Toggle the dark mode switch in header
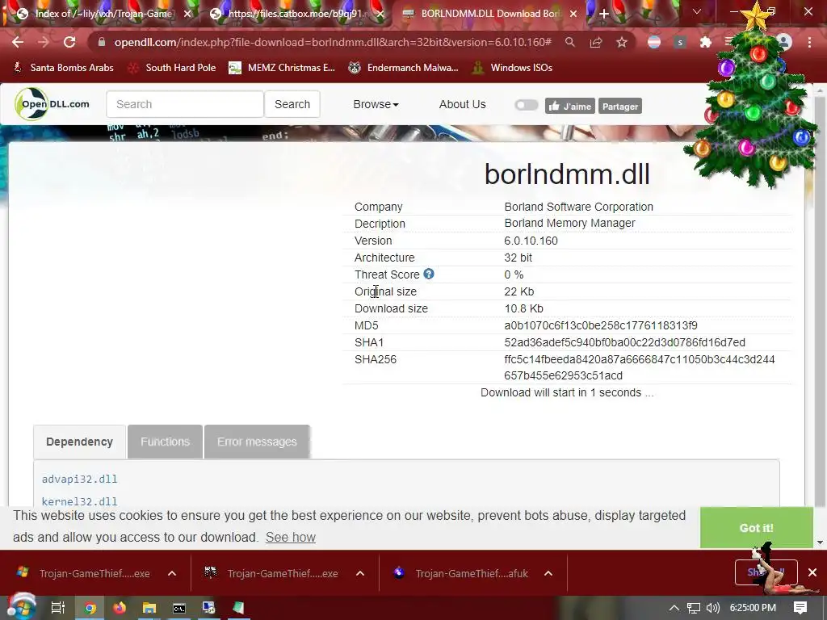The image size is (827, 620). [526, 105]
